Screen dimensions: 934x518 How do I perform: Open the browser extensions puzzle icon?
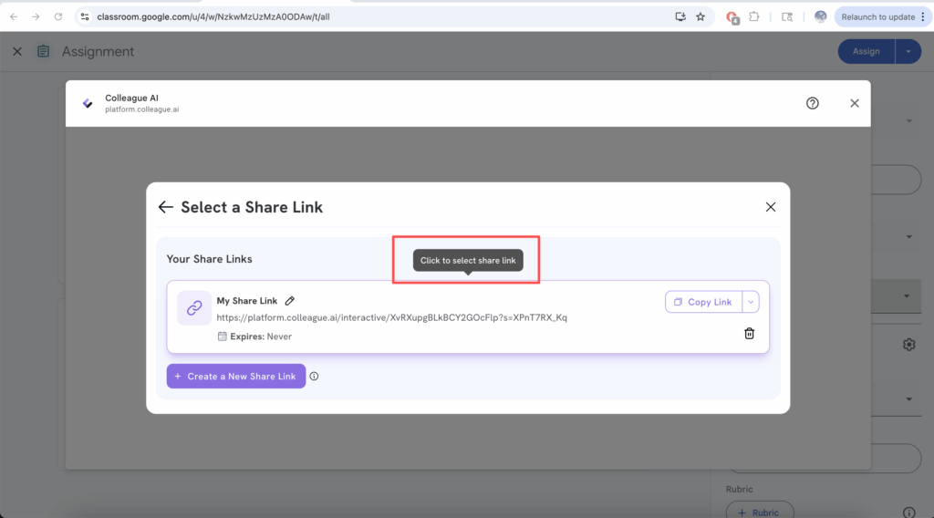(x=754, y=16)
